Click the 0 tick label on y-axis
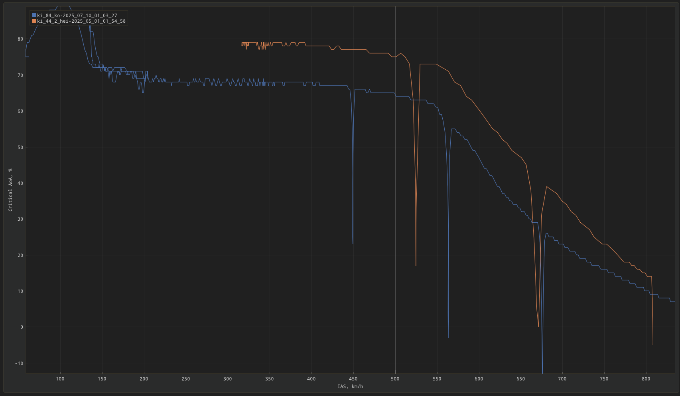This screenshot has height=396, width=680. click(22, 327)
